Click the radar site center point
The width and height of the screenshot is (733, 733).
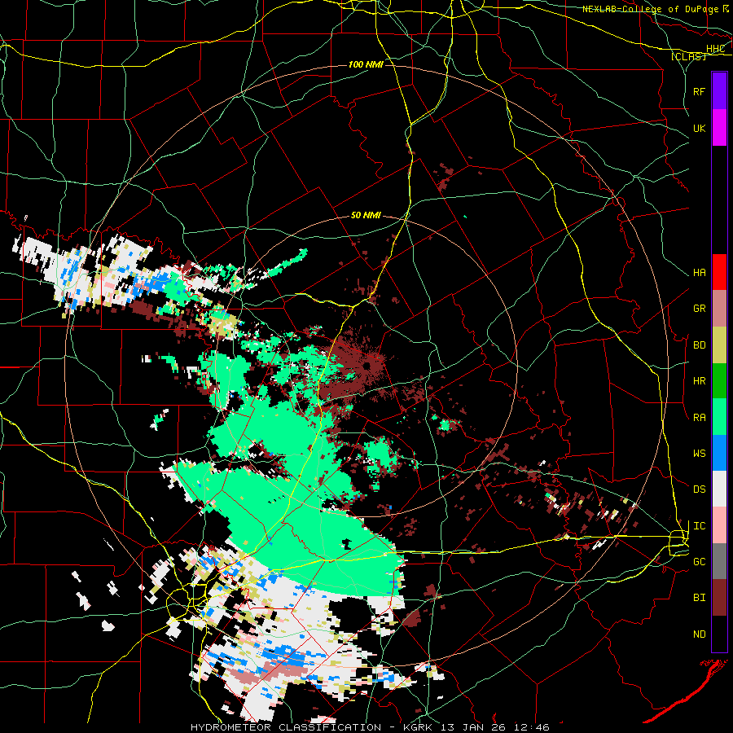point(367,365)
